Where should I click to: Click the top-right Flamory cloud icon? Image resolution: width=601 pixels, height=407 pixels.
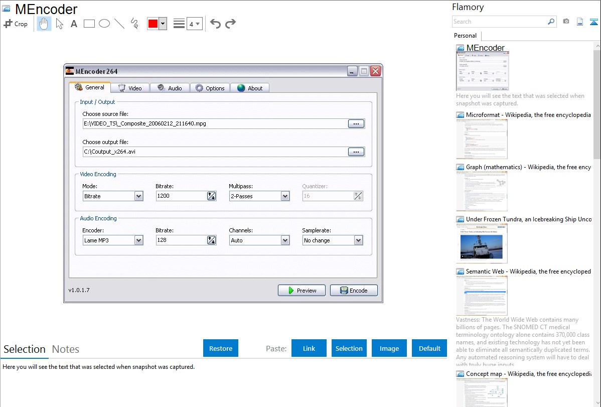pyautogui.click(x=593, y=22)
